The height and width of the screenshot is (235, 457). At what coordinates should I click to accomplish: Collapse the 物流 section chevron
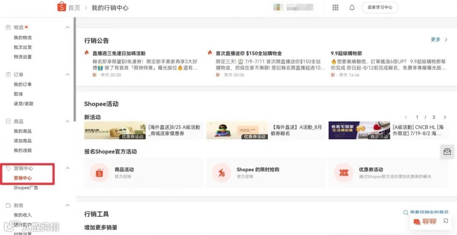tap(68, 27)
